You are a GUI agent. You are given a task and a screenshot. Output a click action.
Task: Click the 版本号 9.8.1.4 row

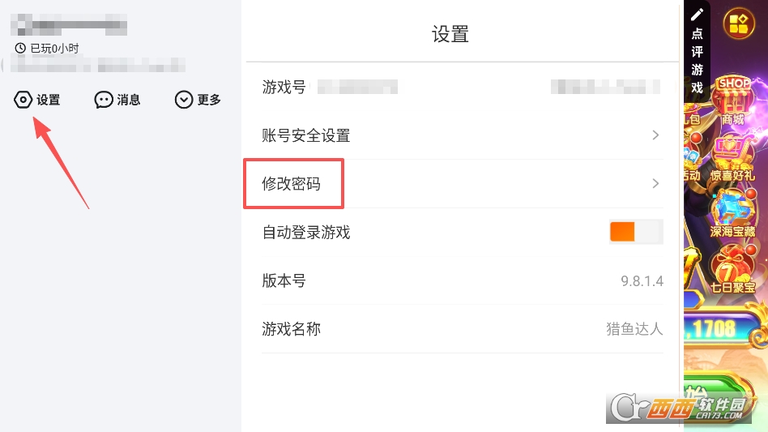(462, 281)
